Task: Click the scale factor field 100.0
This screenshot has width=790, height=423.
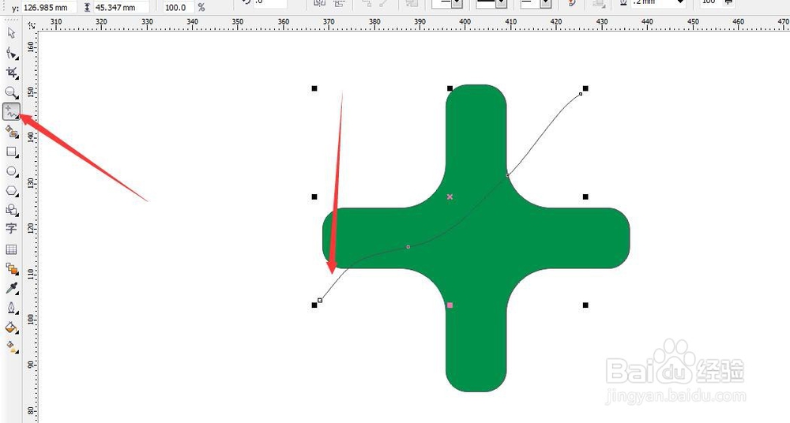Action: coord(179,8)
